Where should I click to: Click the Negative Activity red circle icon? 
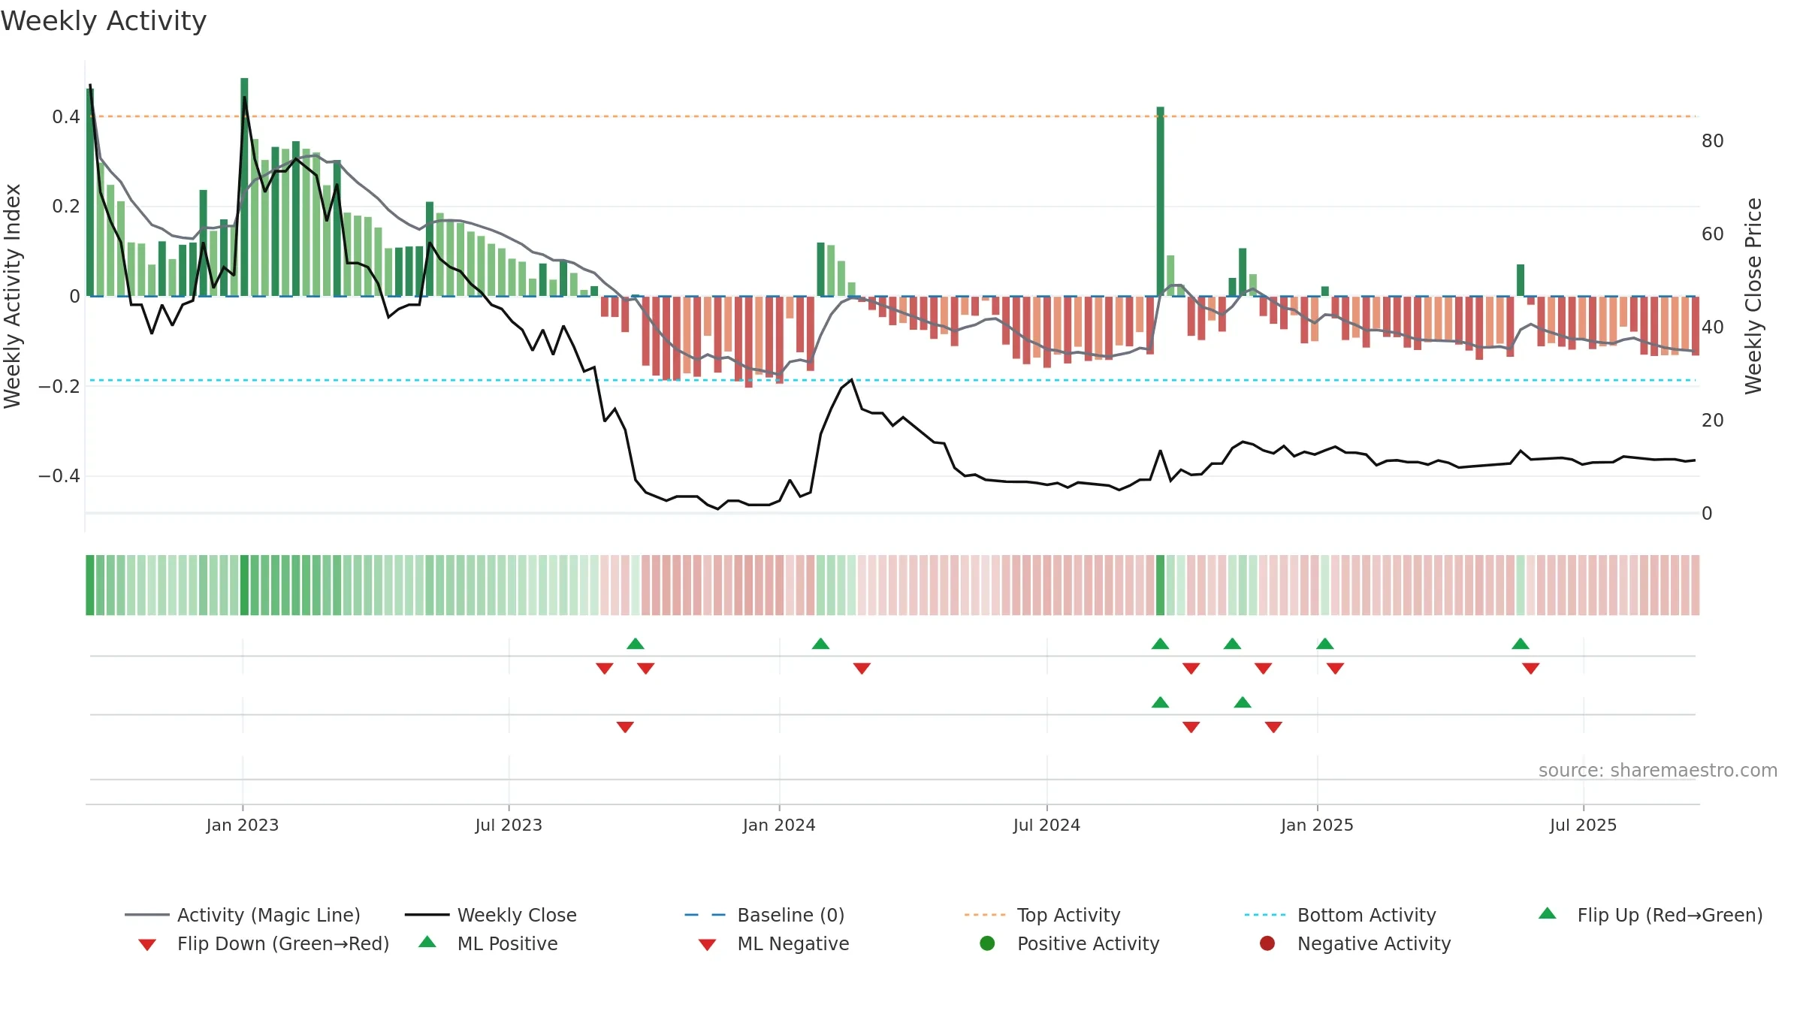pyautogui.click(x=1267, y=943)
